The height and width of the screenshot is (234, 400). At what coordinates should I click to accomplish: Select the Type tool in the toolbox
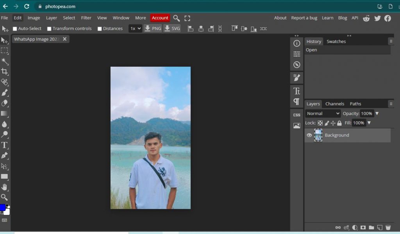(4, 145)
